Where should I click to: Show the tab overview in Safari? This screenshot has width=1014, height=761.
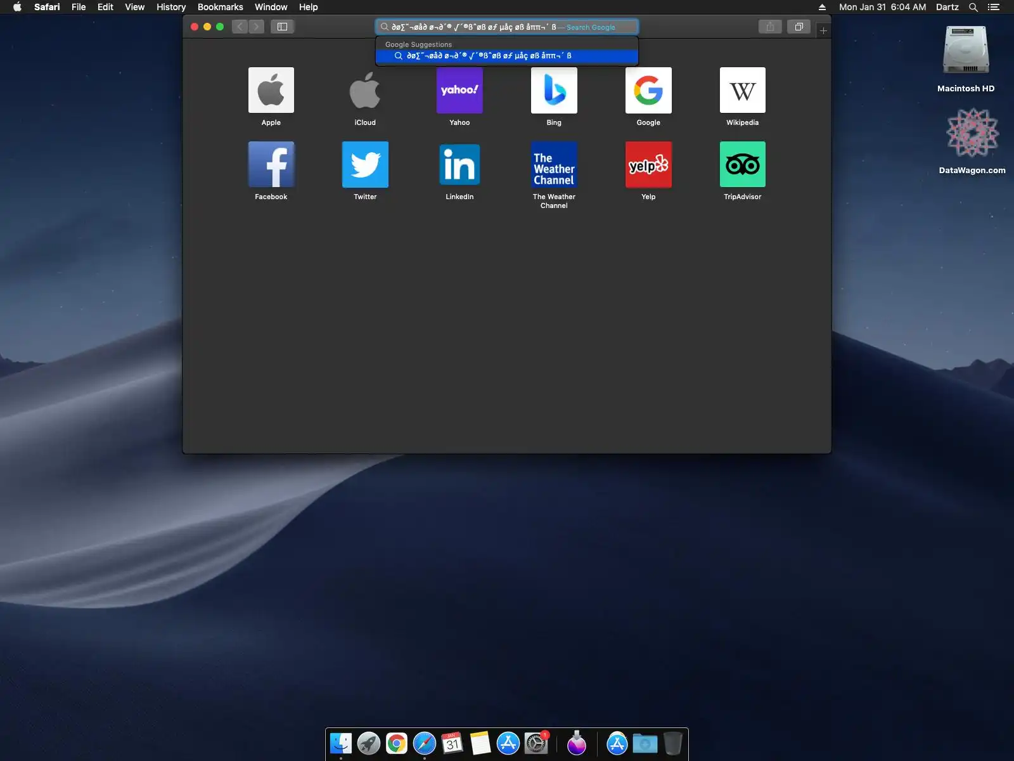click(x=799, y=27)
